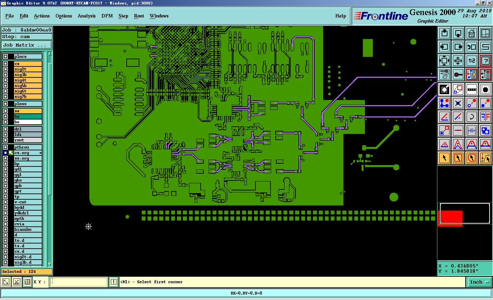This screenshot has height=300, width=493.
Task: Click the zoom out arrows icon
Action: click(458, 61)
